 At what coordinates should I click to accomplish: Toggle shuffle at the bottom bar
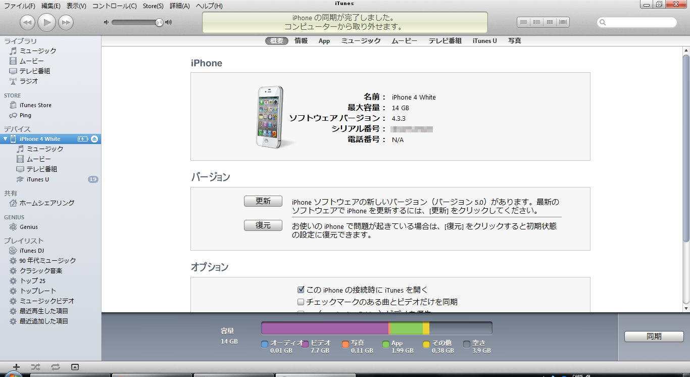pyautogui.click(x=35, y=367)
